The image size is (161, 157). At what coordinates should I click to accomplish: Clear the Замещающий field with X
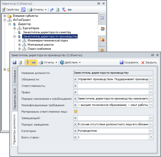tap(75, 118)
